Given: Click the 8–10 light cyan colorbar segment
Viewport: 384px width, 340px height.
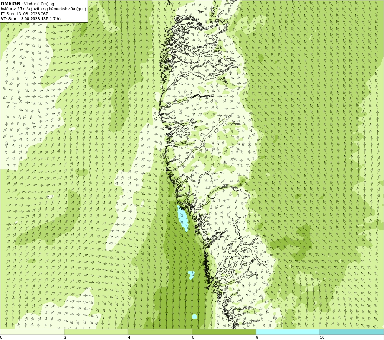Looking at the screenshot, I should click(x=288, y=332).
